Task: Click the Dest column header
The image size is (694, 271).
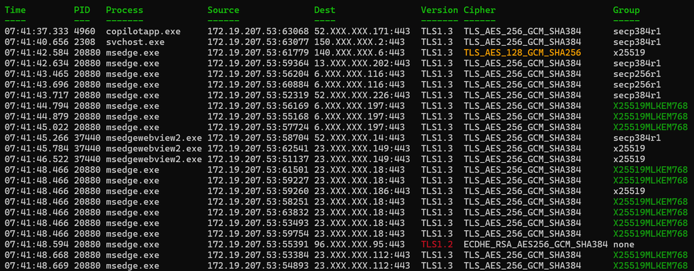Action: (325, 10)
